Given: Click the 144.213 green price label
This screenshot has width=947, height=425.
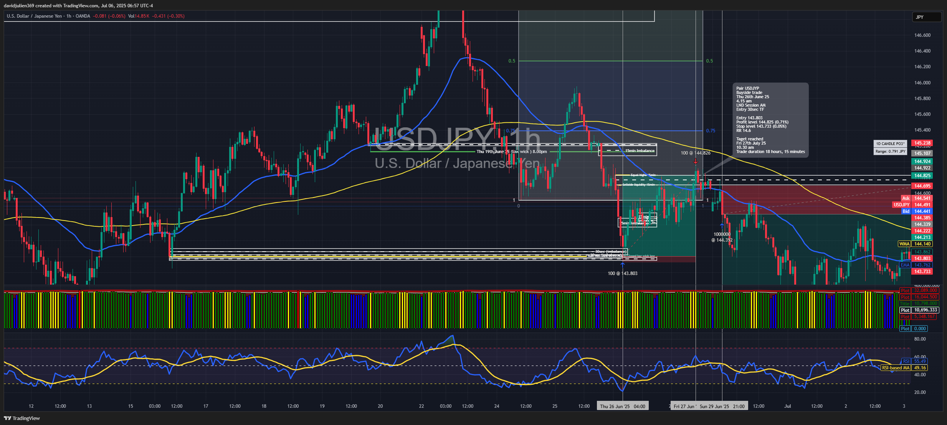Looking at the screenshot, I should 922,237.
